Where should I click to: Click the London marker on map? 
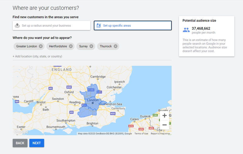93,103
